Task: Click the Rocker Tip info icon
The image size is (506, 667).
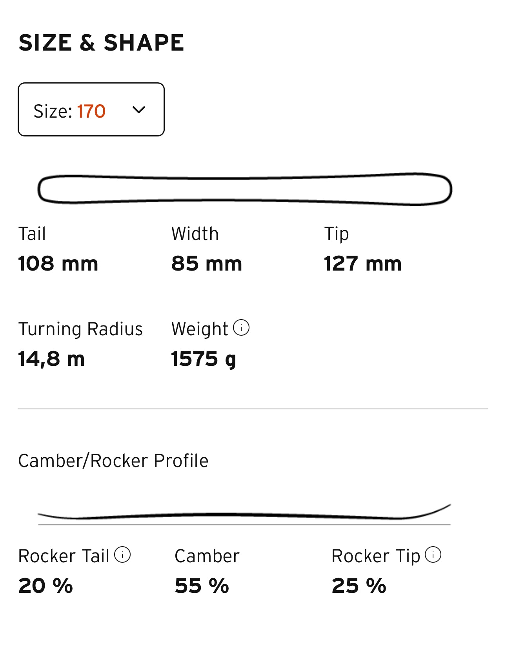Action: [433, 555]
